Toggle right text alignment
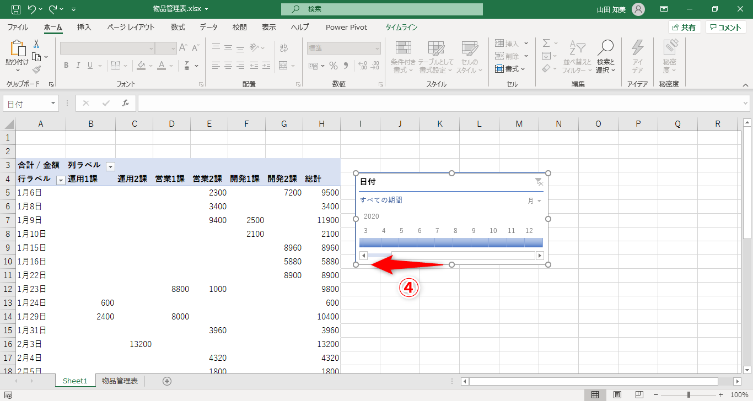Viewport: 753px width, 401px height. click(239, 66)
